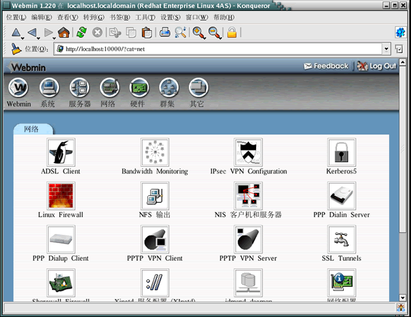
Task: Zoom out with the minus magnifier
Action: [214, 33]
